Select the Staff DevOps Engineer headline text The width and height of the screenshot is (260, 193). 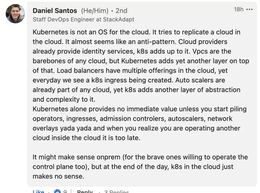pyautogui.click(x=84, y=19)
